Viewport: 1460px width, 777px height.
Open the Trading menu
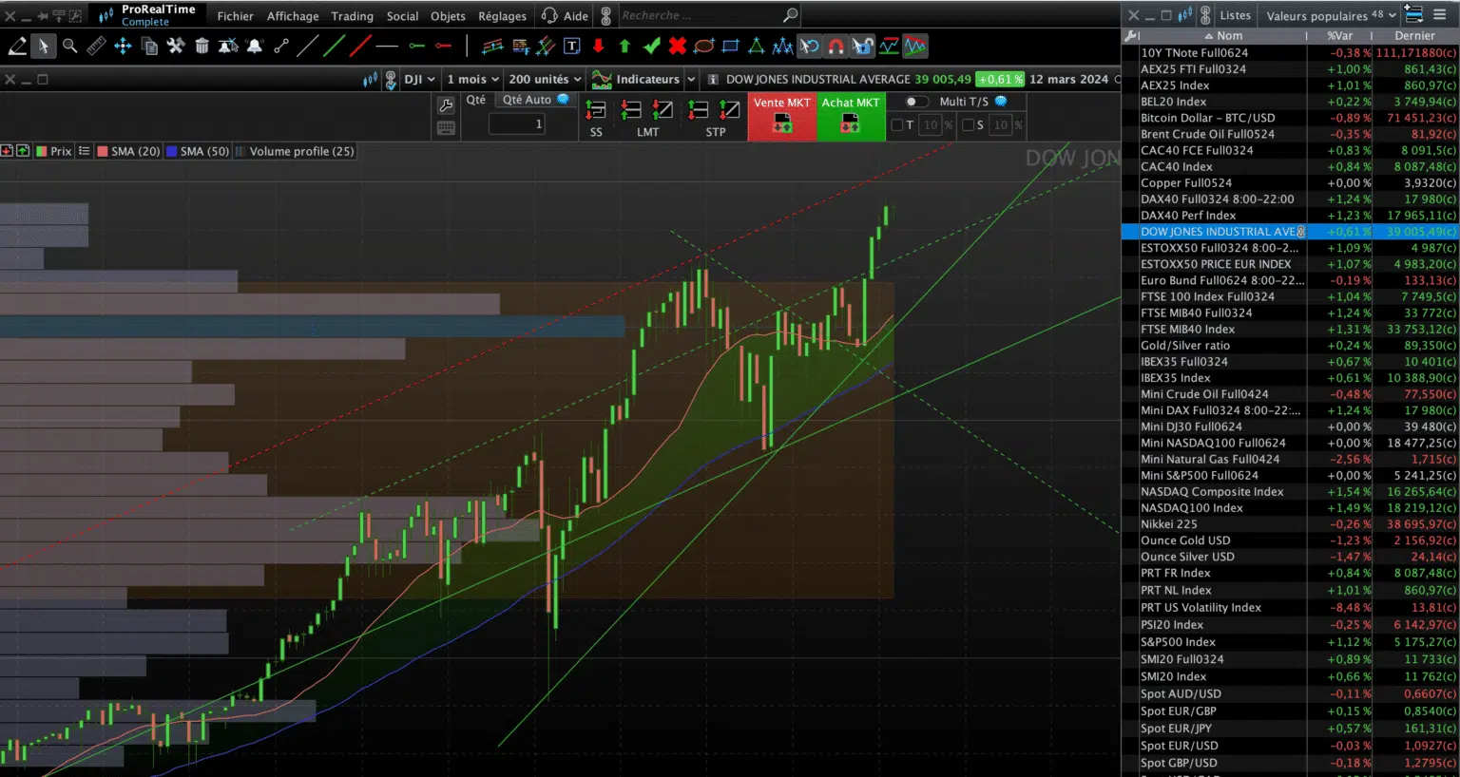(352, 16)
